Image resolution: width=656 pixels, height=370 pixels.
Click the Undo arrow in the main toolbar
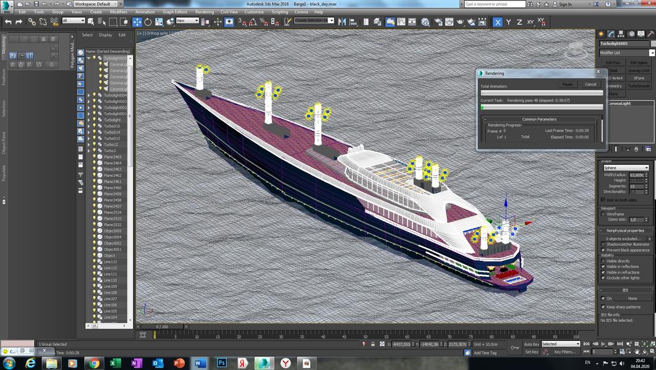(8, 22)
